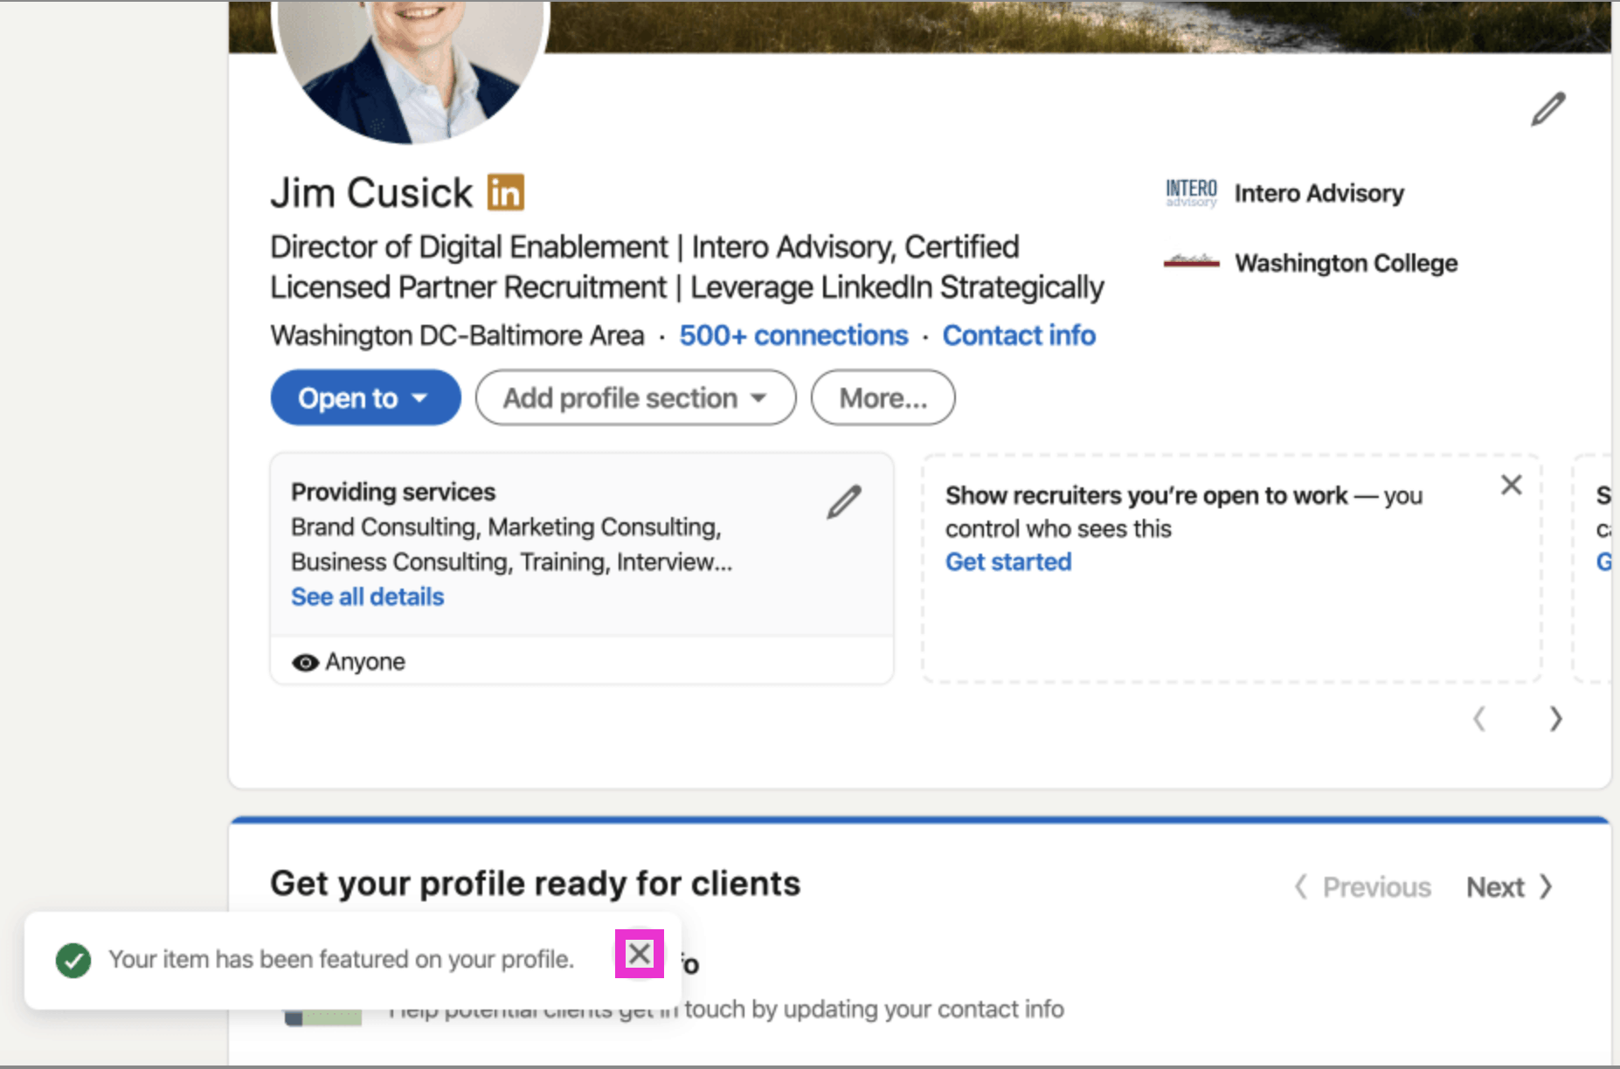The height and width of the screenshot is (1069, 1620).
Task: Close the open to work suggestion card
Action: pyautogui.click(x=1511, y=485)
